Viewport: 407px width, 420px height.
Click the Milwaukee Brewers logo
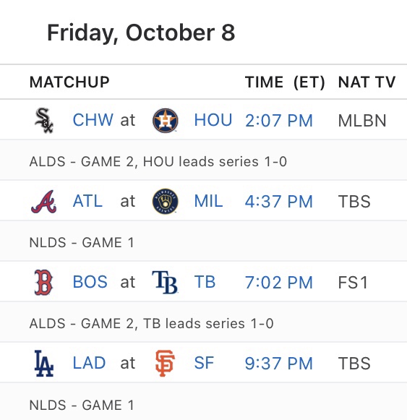(165, 202)
